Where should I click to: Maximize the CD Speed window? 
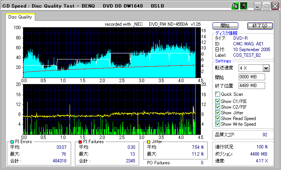click(266, 6)
